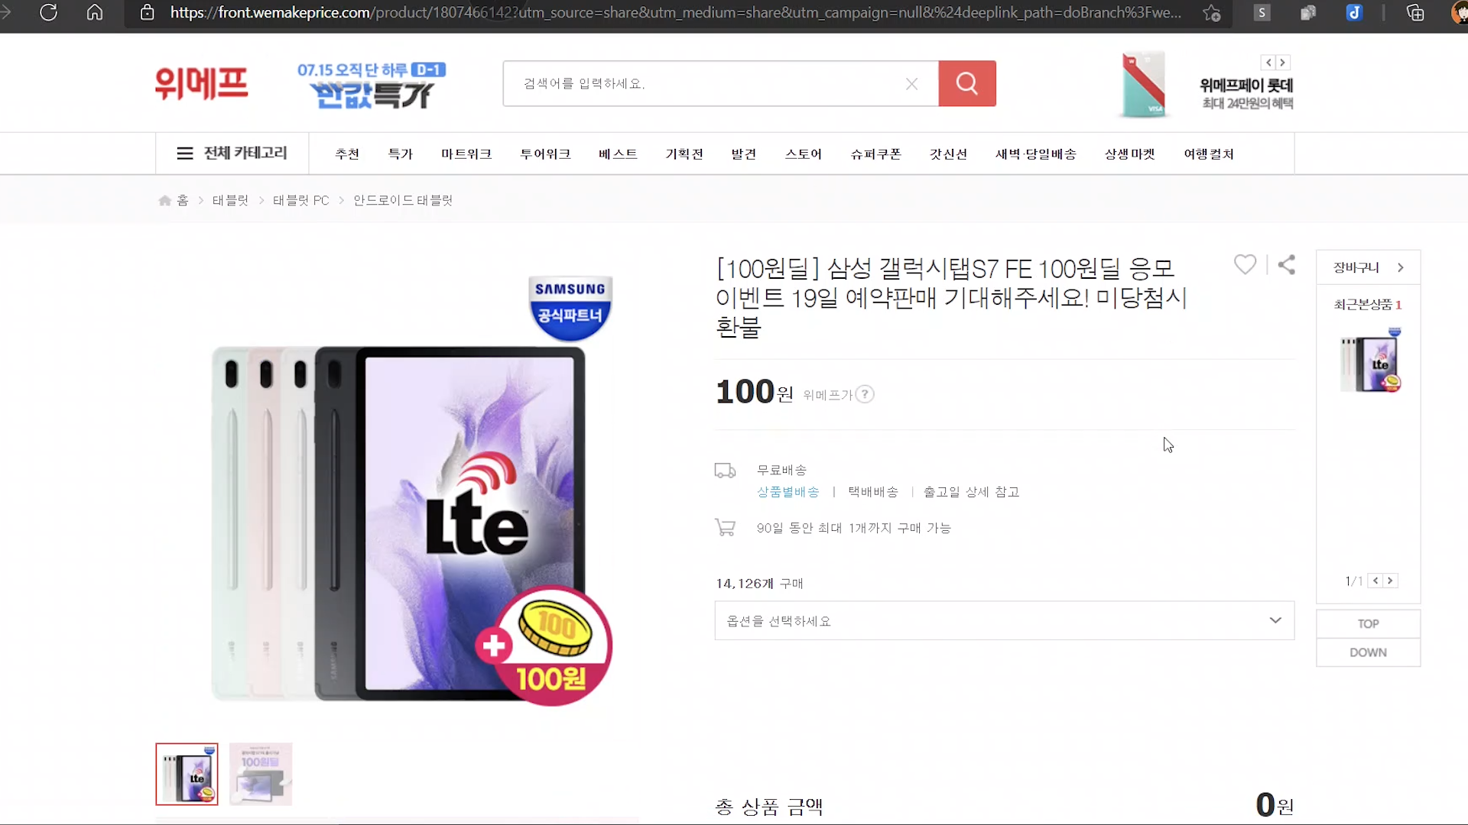Clear search field with X icon
This screenshot has height=825, width=1468.
coord(911,84)
